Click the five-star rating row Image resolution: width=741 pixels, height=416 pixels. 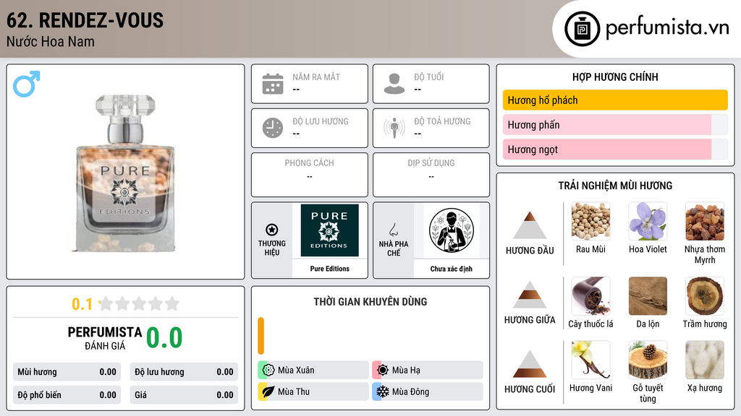(140, 303)
